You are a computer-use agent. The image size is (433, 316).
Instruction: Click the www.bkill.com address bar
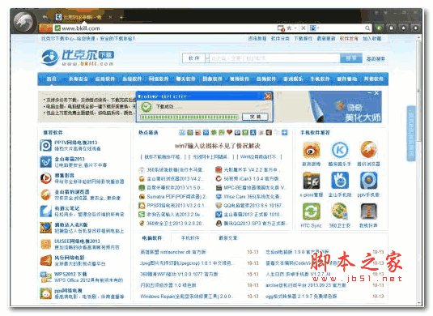tap(166, 28)
